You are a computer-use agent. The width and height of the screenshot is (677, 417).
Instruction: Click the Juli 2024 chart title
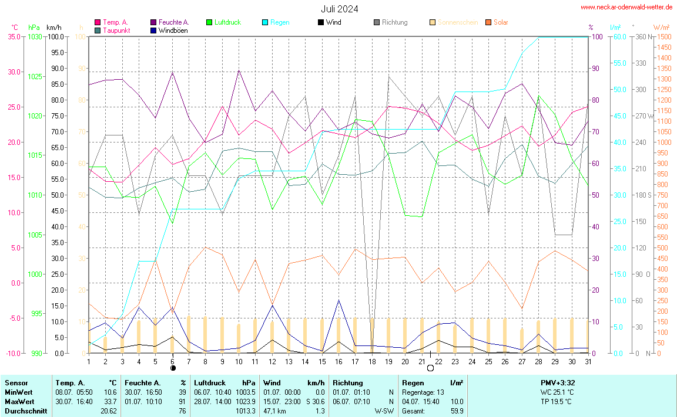coord(339,9)
